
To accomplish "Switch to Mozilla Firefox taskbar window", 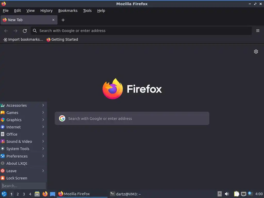I will coord(82,194).
